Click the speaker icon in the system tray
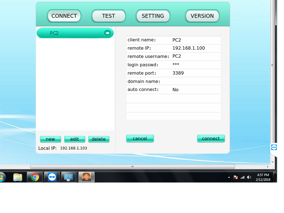The height and width of the screenshot is (213, 284). [249, 177]
